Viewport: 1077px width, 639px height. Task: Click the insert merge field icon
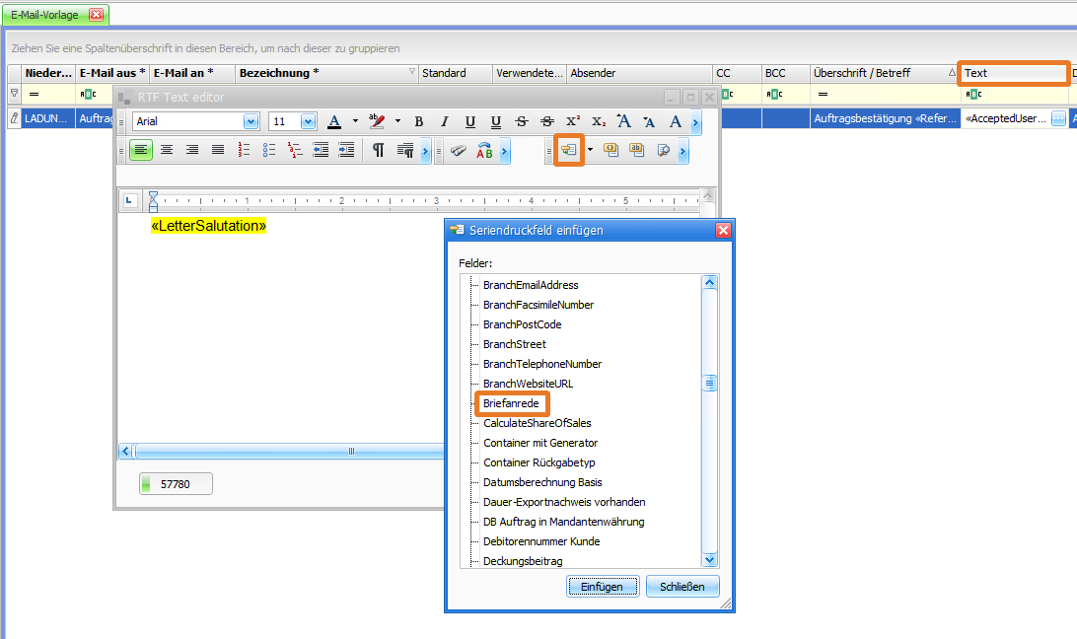(x=569, y=150)
